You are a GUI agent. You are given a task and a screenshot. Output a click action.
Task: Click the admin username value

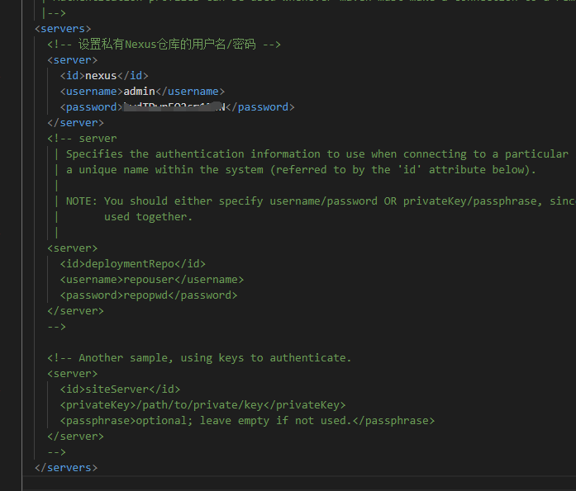[139, 92]
